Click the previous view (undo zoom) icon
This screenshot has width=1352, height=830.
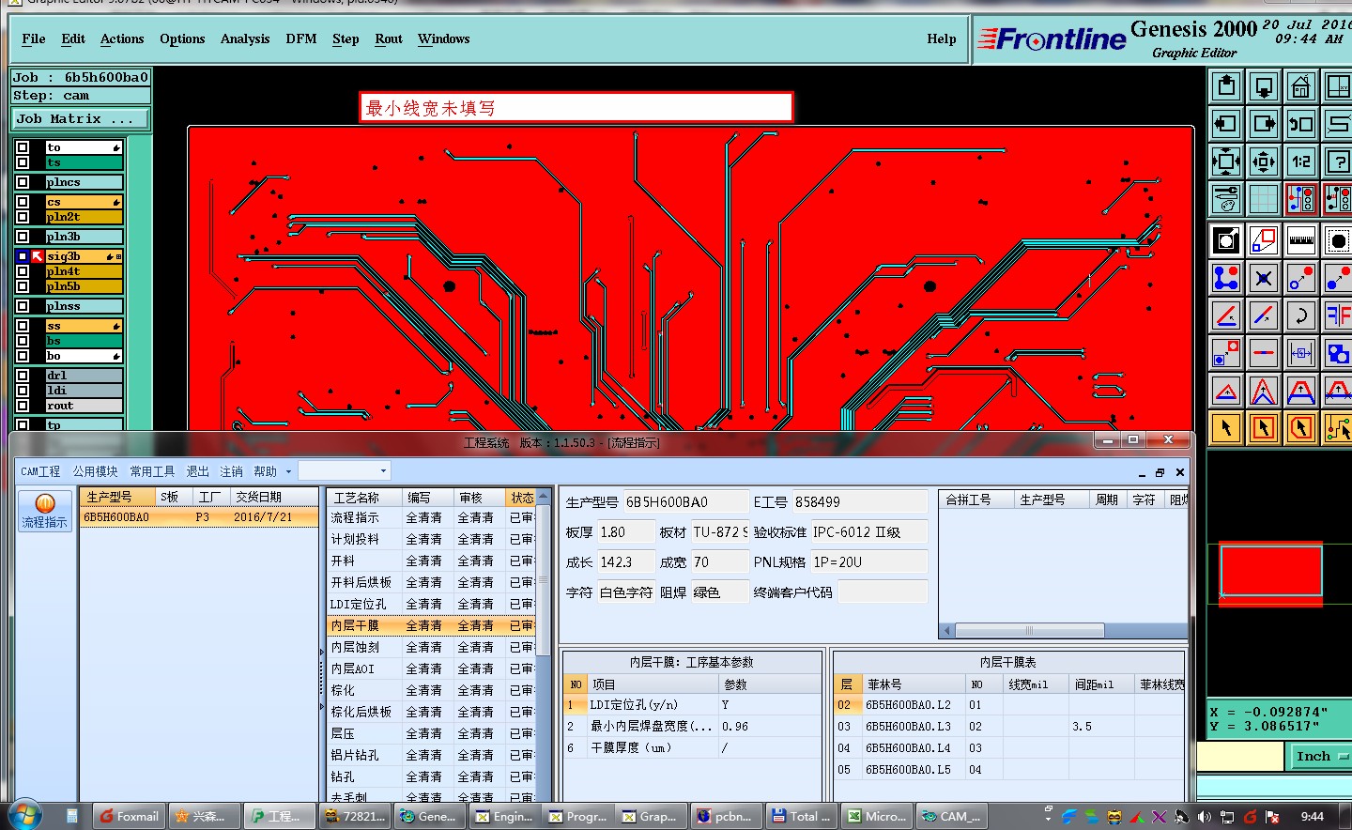click(x=1300, y=124)
